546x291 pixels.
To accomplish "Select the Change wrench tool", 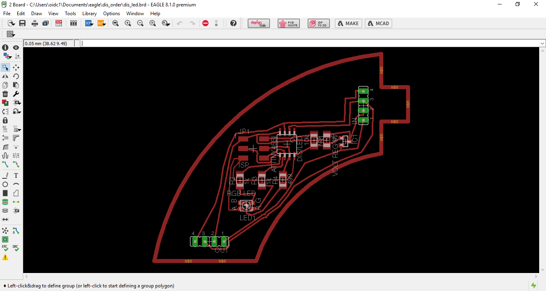I will point(16,94).
